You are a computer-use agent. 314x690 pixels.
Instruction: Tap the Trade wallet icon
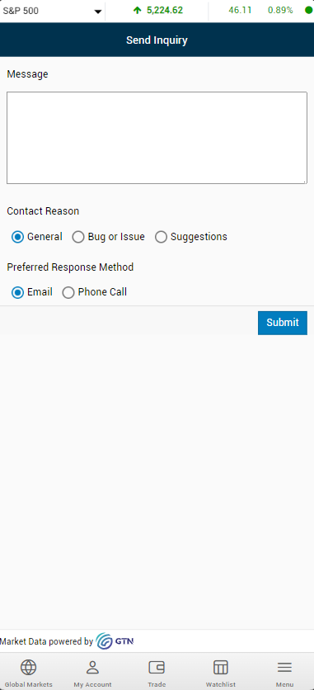pos(157,668)
